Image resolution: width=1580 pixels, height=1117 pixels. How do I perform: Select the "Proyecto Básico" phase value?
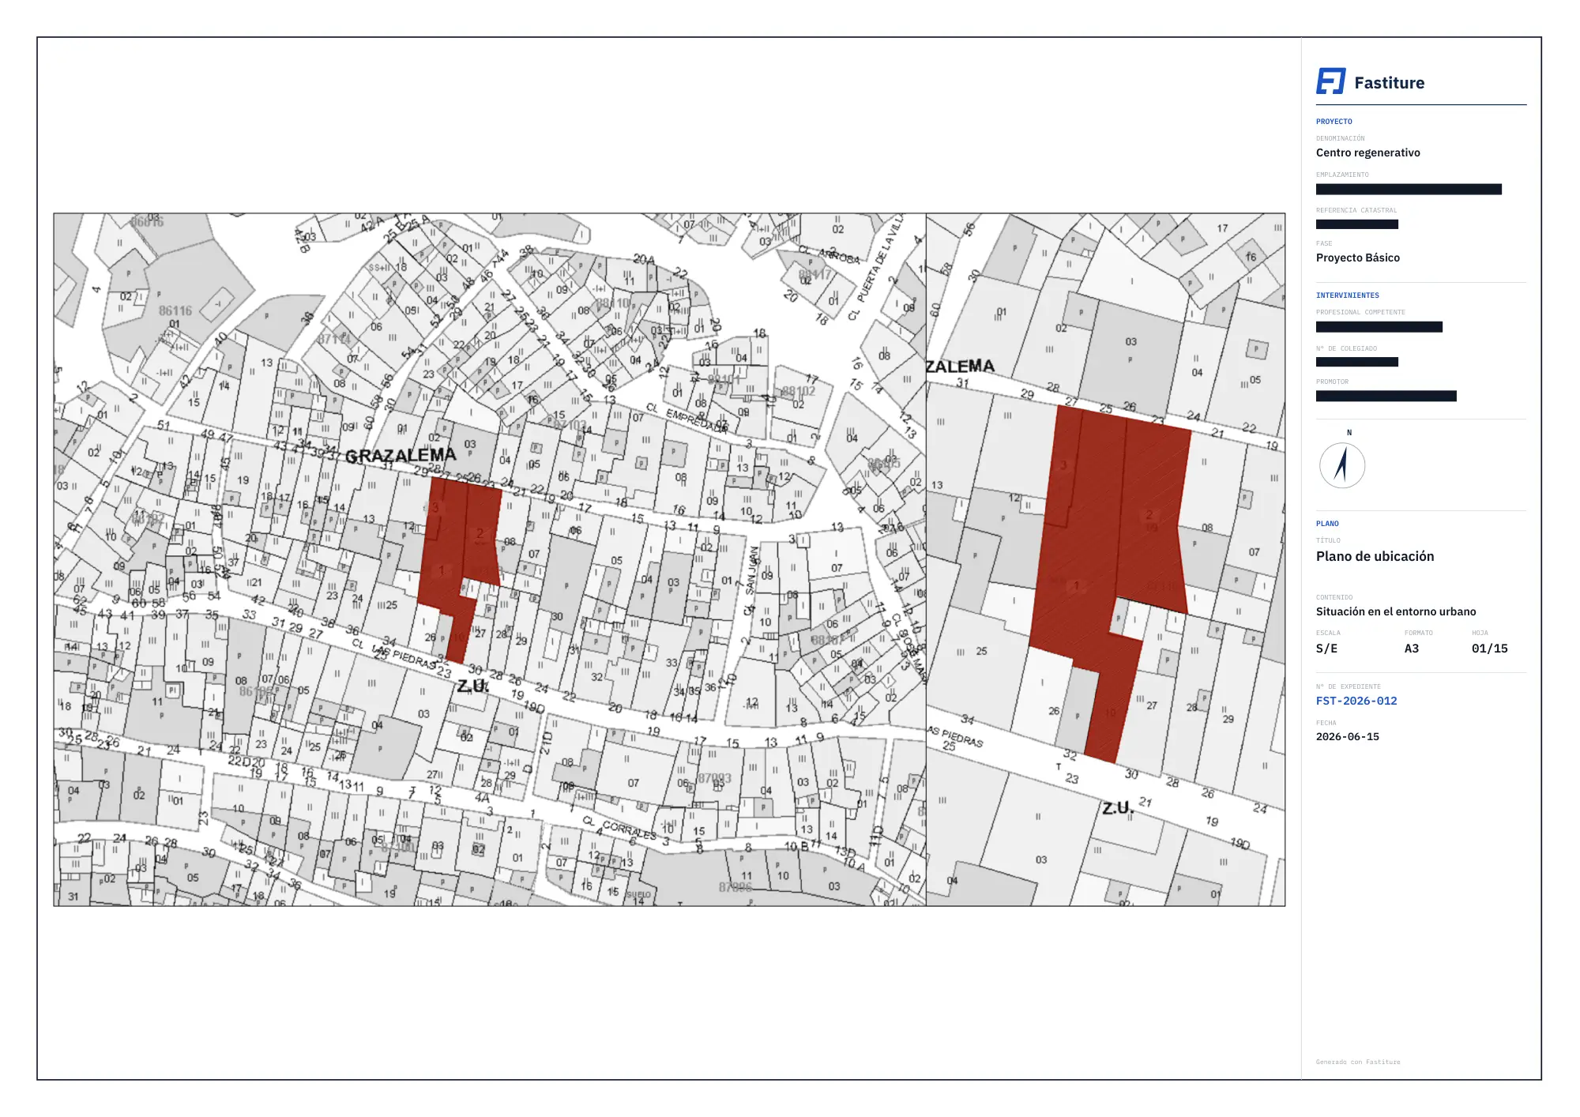tap(1357, 258)
